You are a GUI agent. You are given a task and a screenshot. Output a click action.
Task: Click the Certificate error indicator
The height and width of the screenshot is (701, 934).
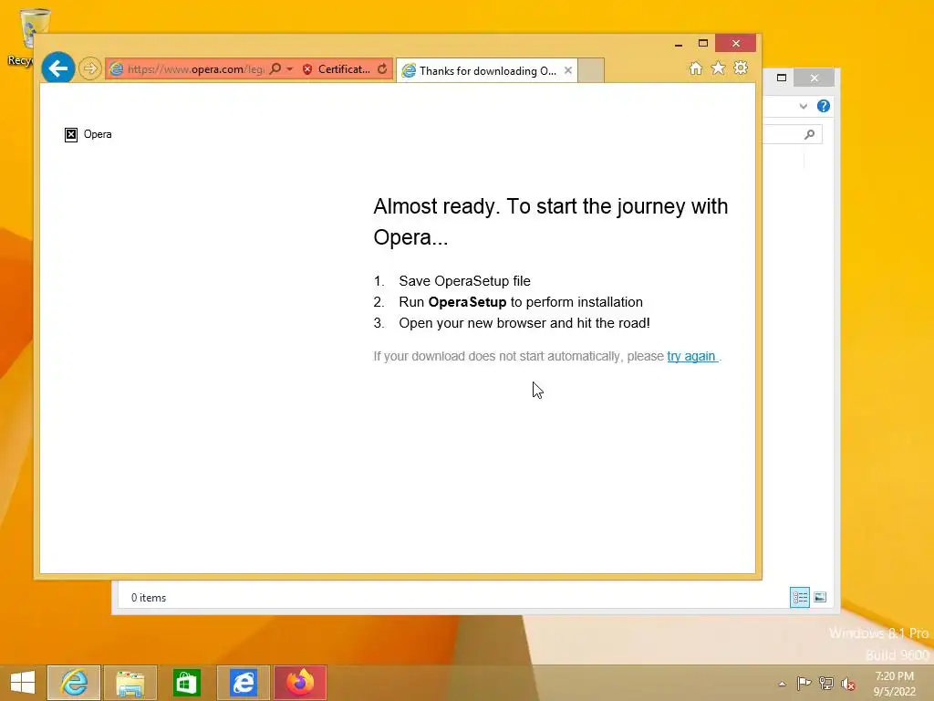coord(336,69)
